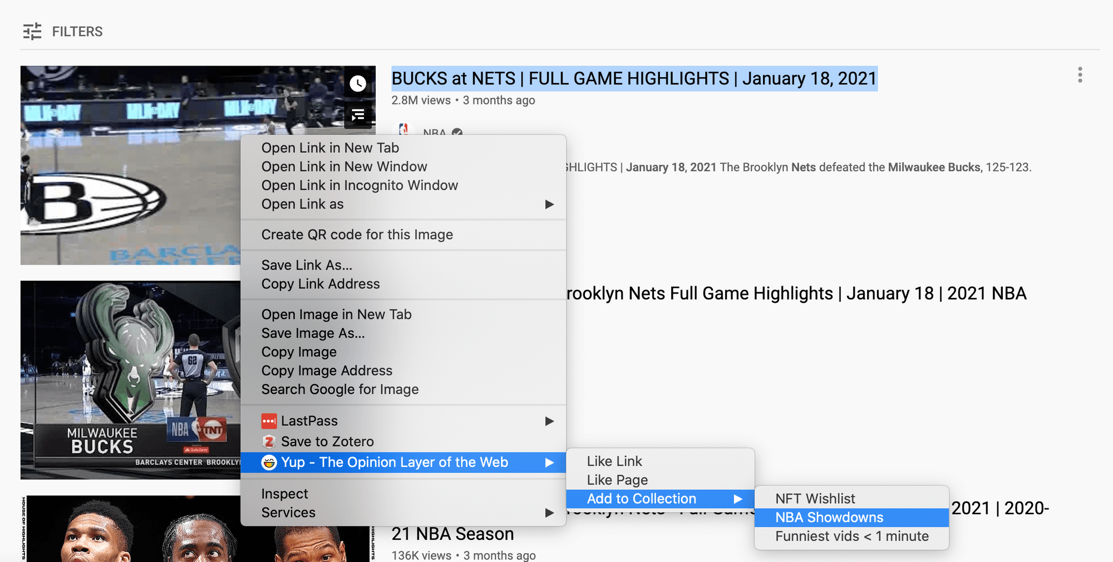The height and width of the screenshot is (562, 1113).
Task: Click the Add to queue icon on thumbnail
Action: pos(358,115)
